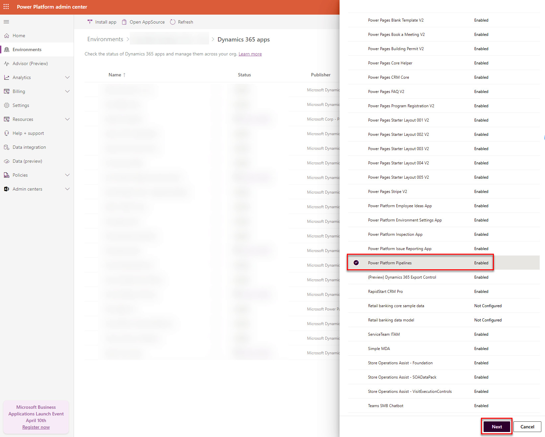Click the Billing icon in sidebar
Screen dimensions: 545x437
pyautogui.click(x=7, y=91)
